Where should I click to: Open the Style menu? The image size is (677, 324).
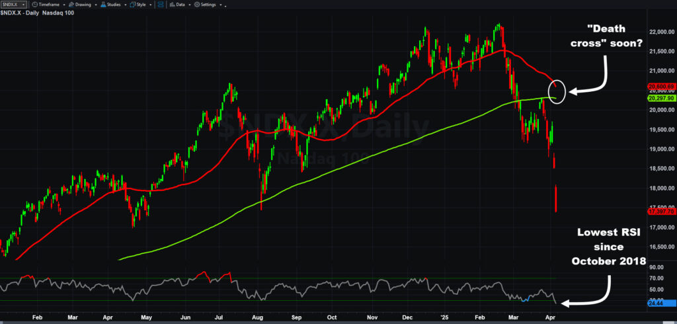(x=138, y=5)
